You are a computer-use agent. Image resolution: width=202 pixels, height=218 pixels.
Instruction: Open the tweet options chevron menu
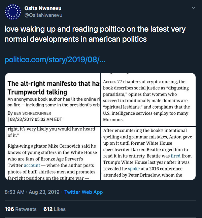193,8
